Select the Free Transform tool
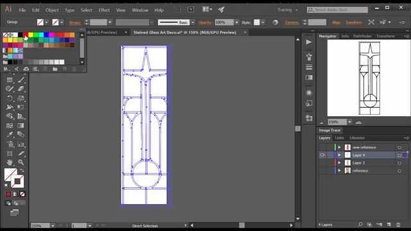Image resolution: width=411 pixels, height=231 pixels. point(21,107)
